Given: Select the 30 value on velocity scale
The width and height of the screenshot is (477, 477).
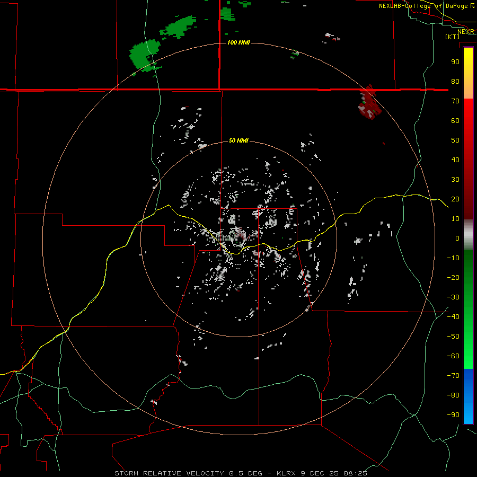Looking at the screenshot, I should [455, 180].
